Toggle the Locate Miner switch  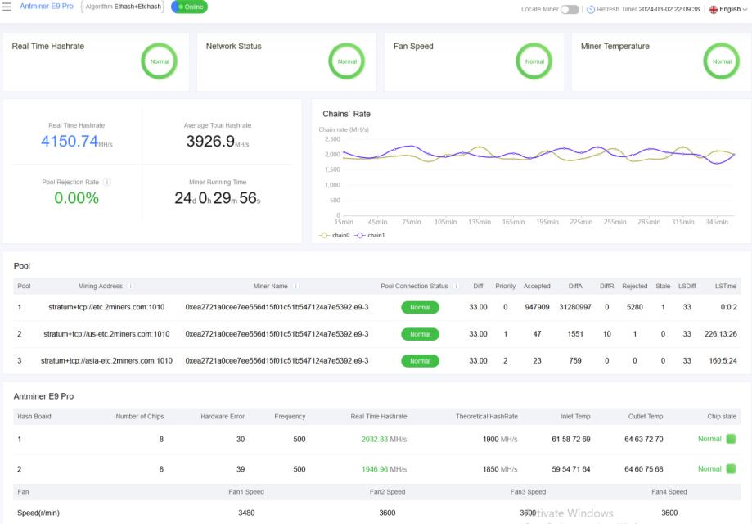coord(570,9)
